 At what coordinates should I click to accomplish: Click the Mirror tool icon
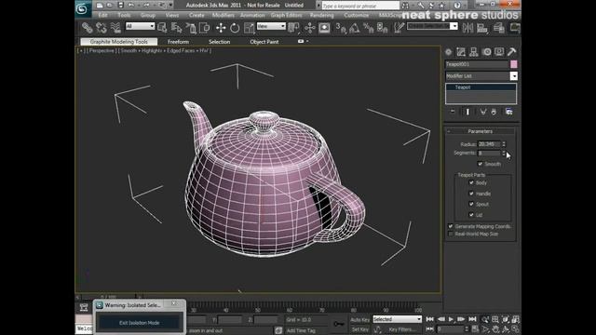pyautogui.click(x=467, y=28)
